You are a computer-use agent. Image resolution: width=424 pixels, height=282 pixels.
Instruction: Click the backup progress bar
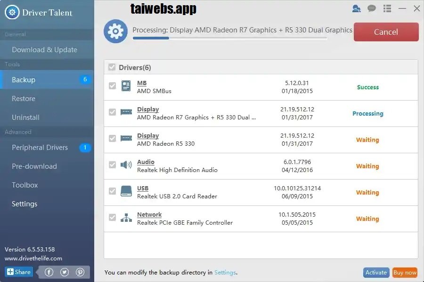[230, 39]
